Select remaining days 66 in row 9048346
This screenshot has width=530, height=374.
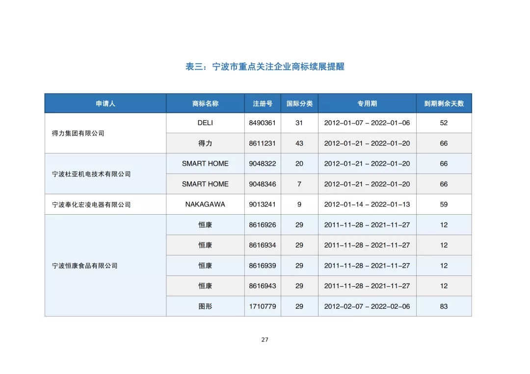pyautogui.click(x=444, y=184)
